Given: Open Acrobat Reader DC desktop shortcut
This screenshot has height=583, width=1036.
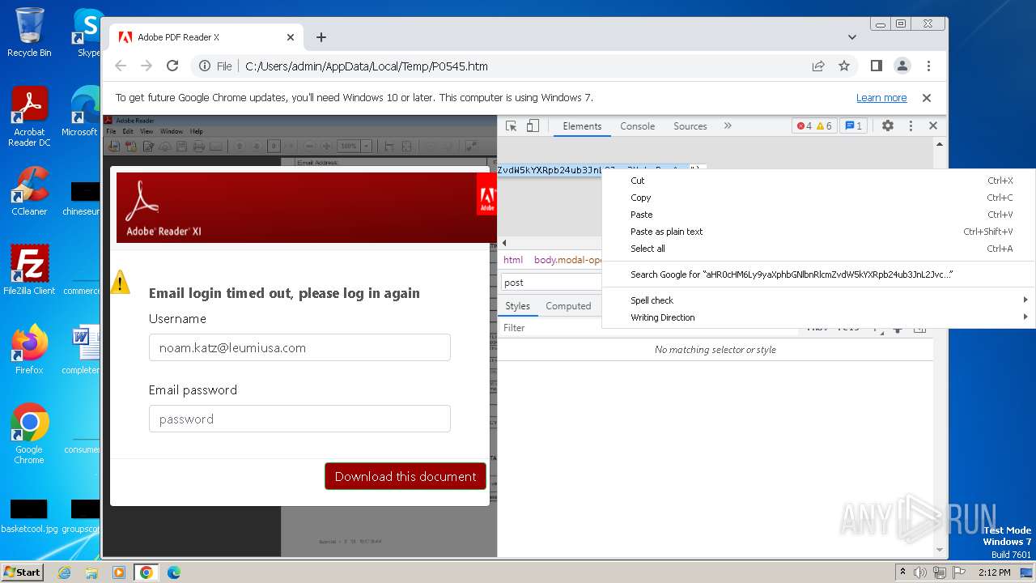Looking at the screenshot, I should (x=29, y=117).
